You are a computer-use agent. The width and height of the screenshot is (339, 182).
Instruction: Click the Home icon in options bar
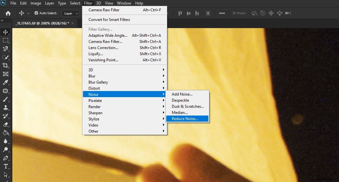8,13
